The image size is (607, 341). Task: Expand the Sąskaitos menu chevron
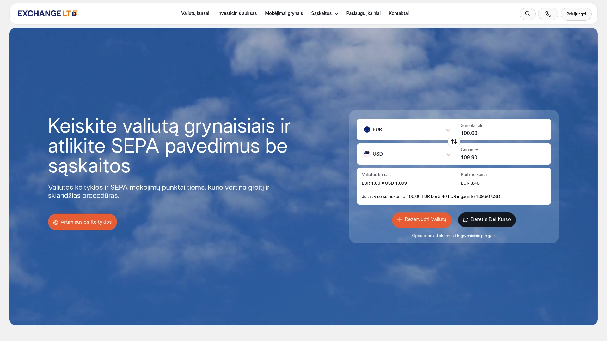[336, 14]
